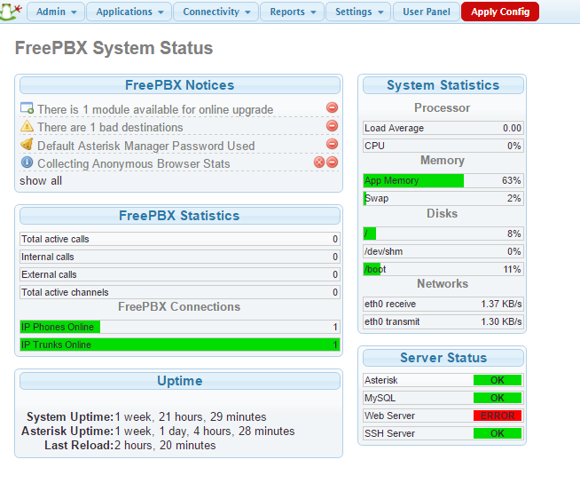Click the IP Trunks Online bar
The height and width of the screenshot is (499, 580).
click(x=180, y=345)
